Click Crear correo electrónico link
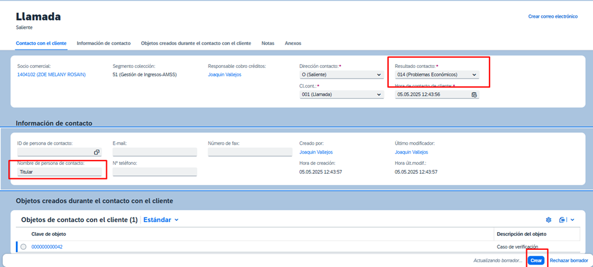Screen dimensions: 593x267 pyautogui.click(x=552, y=17)
